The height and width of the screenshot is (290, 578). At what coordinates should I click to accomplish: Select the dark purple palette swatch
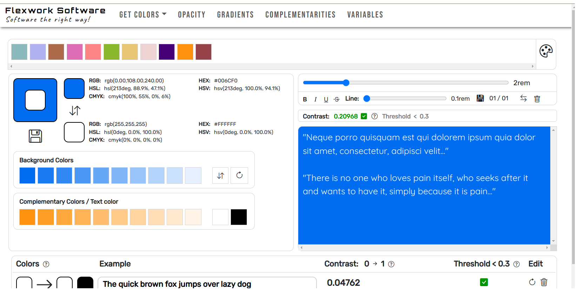click(x=167, y=52)
